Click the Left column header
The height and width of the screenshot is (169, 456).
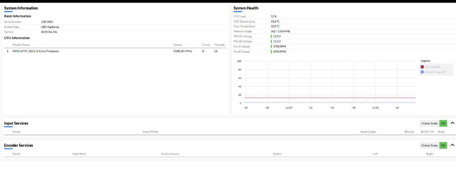click(x=375, y=154)
